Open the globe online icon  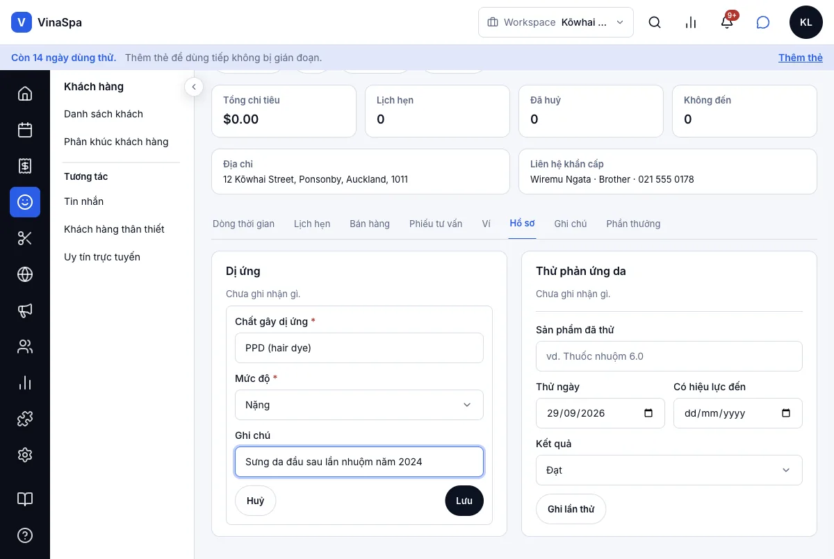25,274
